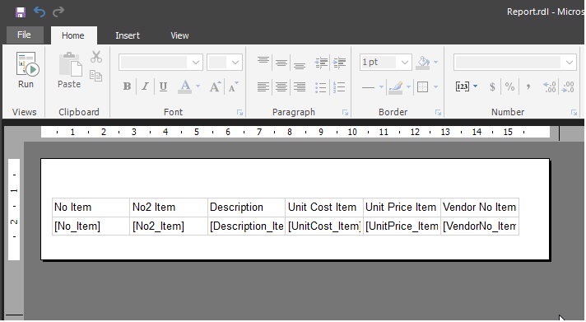
Task: Click the Decrease Decimals icon
Action: coord(568,87)
